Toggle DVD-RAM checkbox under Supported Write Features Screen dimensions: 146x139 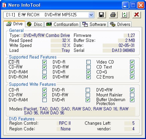click(x=44, y=100)
